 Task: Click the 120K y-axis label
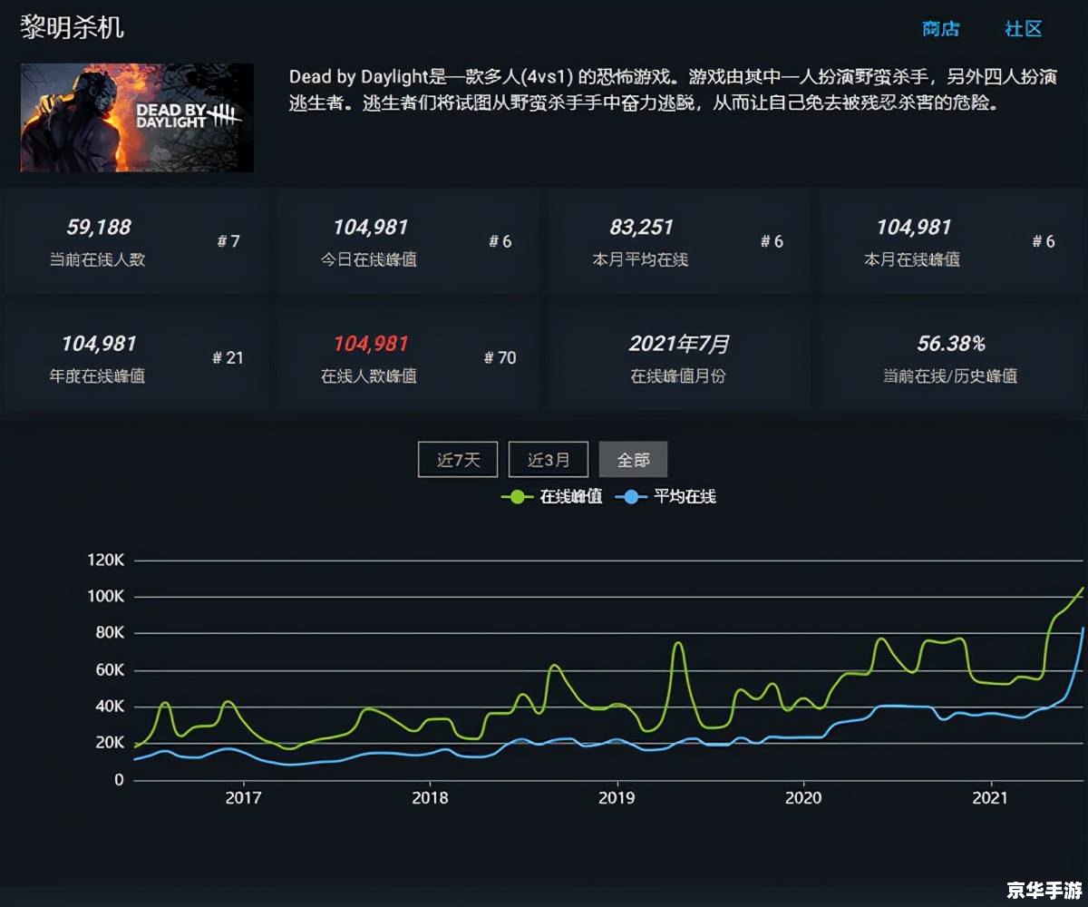pyautogui.click(x=105, y=561)
